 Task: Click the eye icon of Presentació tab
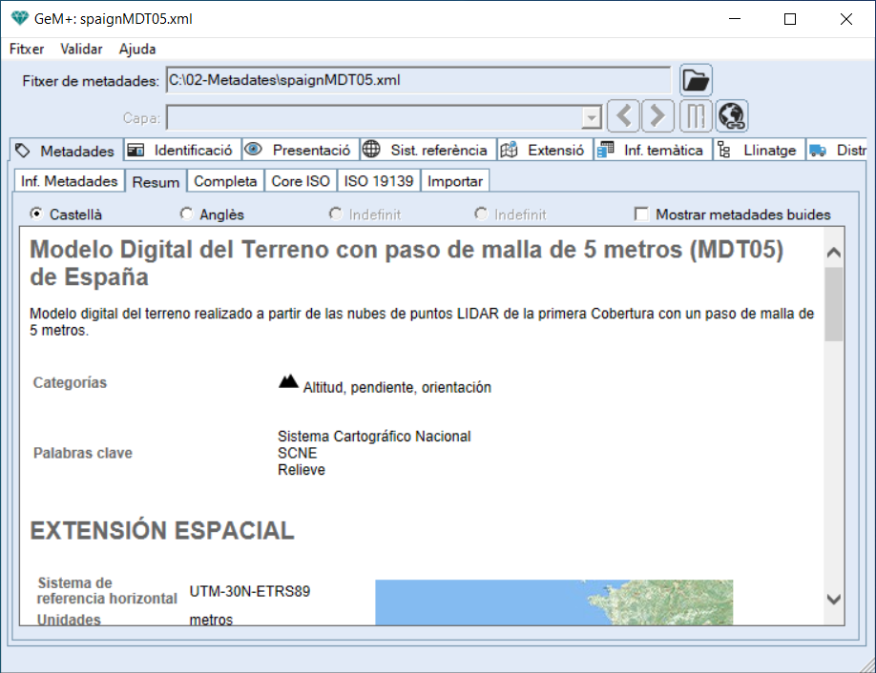click(x=253, y=149)
